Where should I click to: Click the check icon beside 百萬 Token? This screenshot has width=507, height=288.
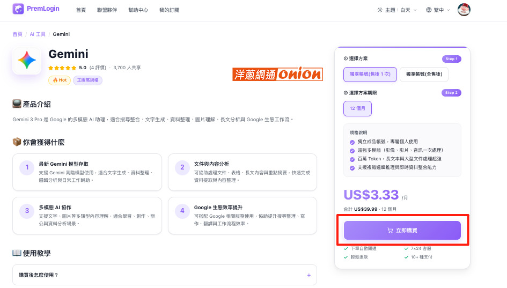tap(352, 159)
